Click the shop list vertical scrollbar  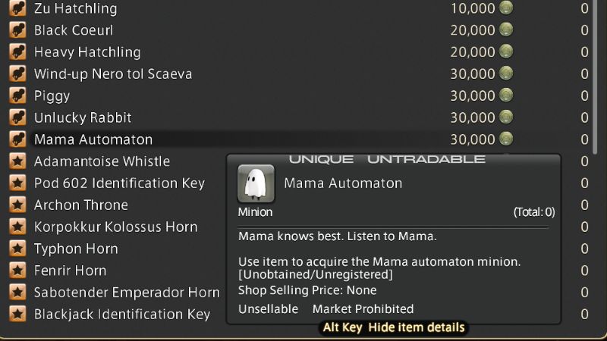(x=595, y=77)
